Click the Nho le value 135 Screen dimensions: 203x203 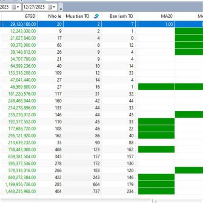(x=58, y=108)
